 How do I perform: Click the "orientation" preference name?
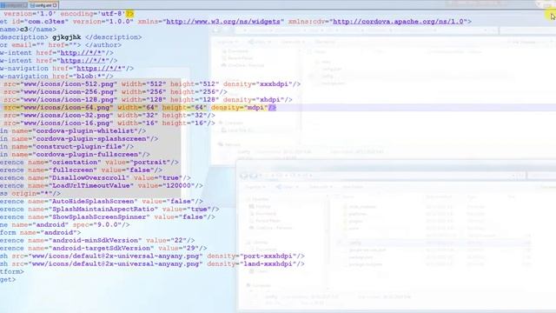75,163
